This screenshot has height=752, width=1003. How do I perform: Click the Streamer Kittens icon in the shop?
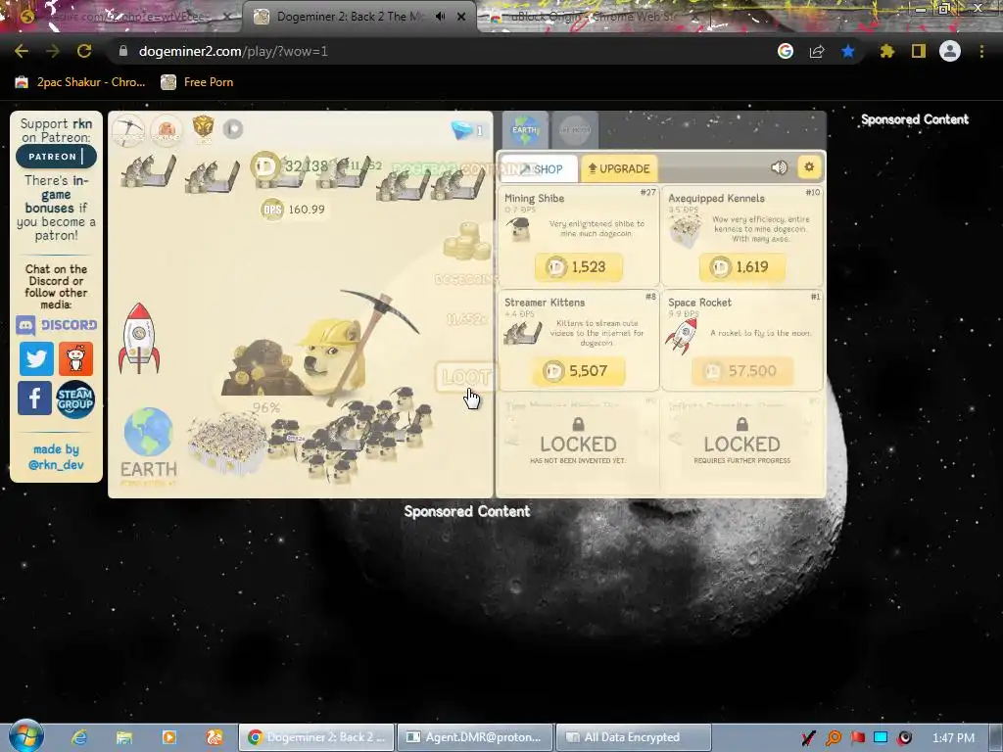[x=523, y=333]
